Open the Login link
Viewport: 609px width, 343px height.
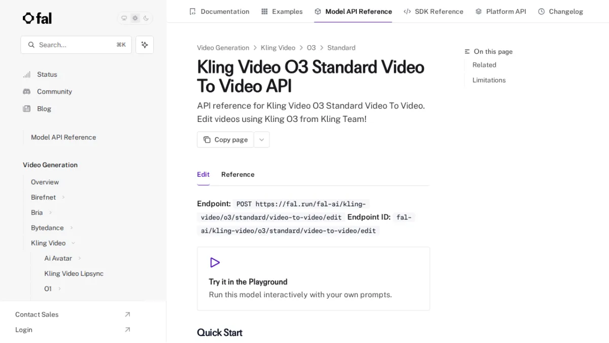(24, 330)
